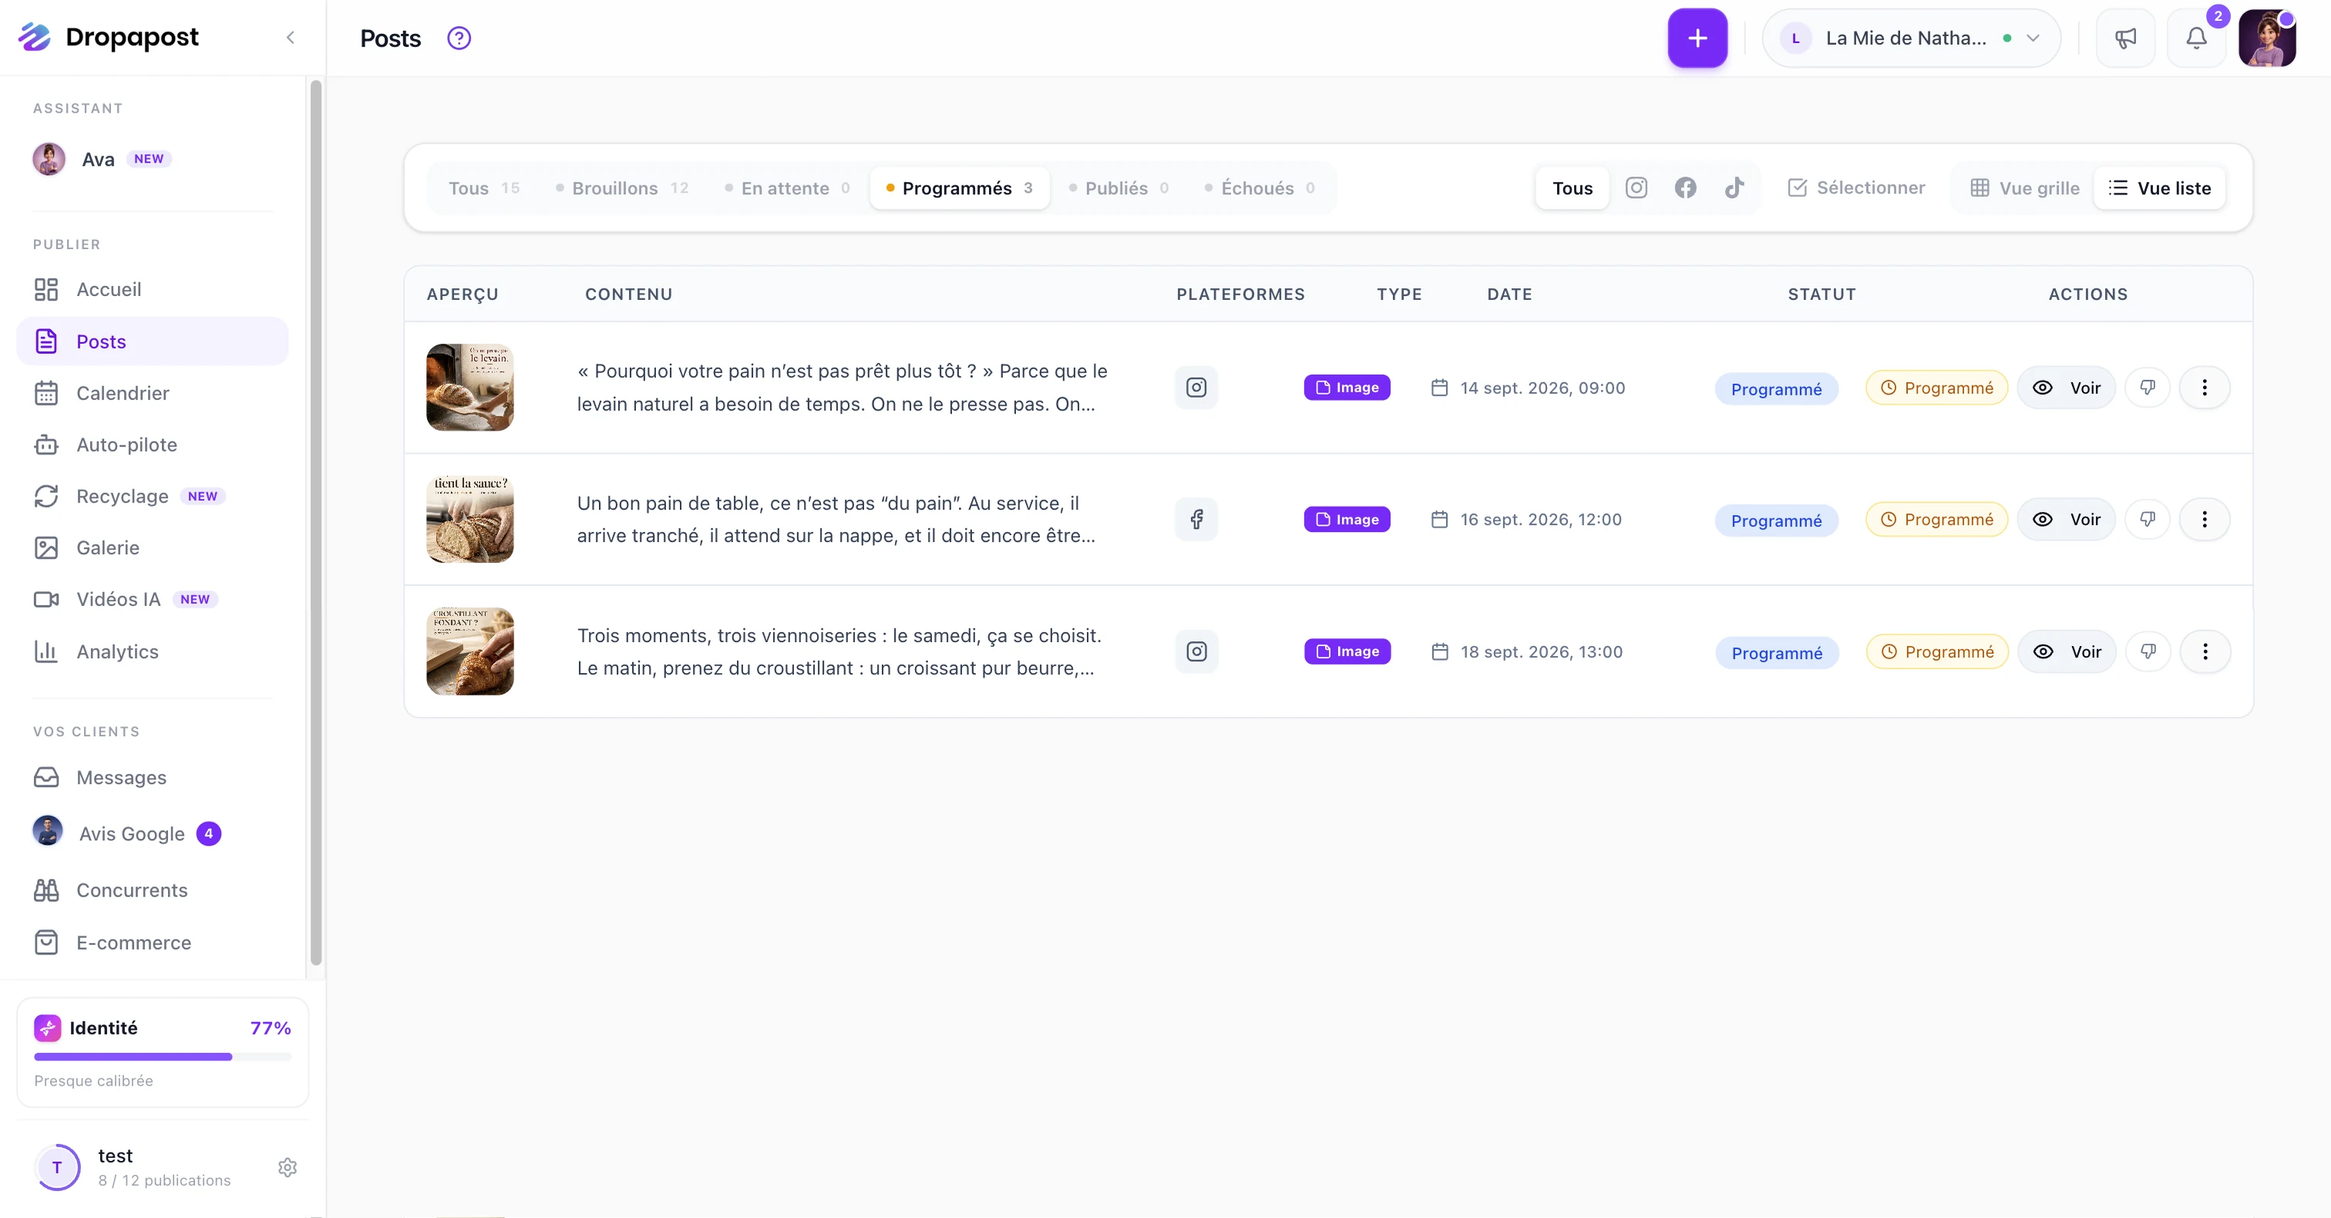Screen dimensions: 2331x1218
Task: Thumbs down the 16 sept. post
Action: click(2148, 520)
